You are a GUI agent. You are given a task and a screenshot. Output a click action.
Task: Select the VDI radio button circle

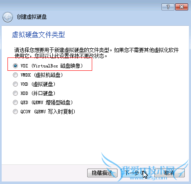[x=15, y=66]
